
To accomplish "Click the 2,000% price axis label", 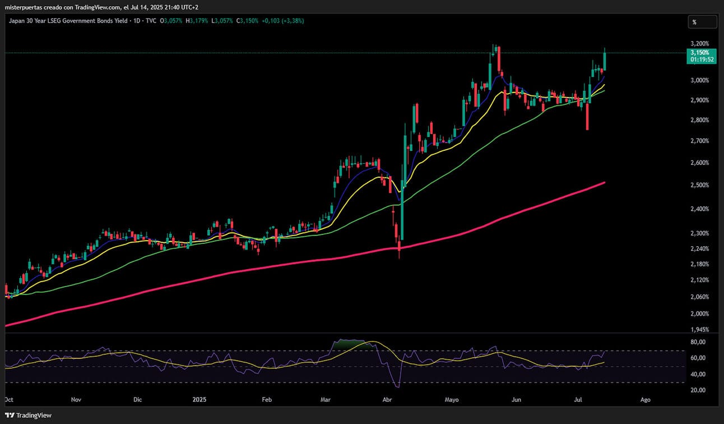I will (x=700, y=314).
